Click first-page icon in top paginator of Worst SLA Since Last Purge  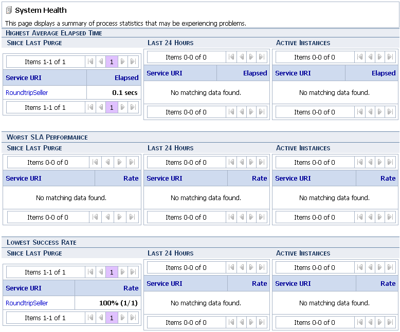pyautogui.click(x=95, y=163)
